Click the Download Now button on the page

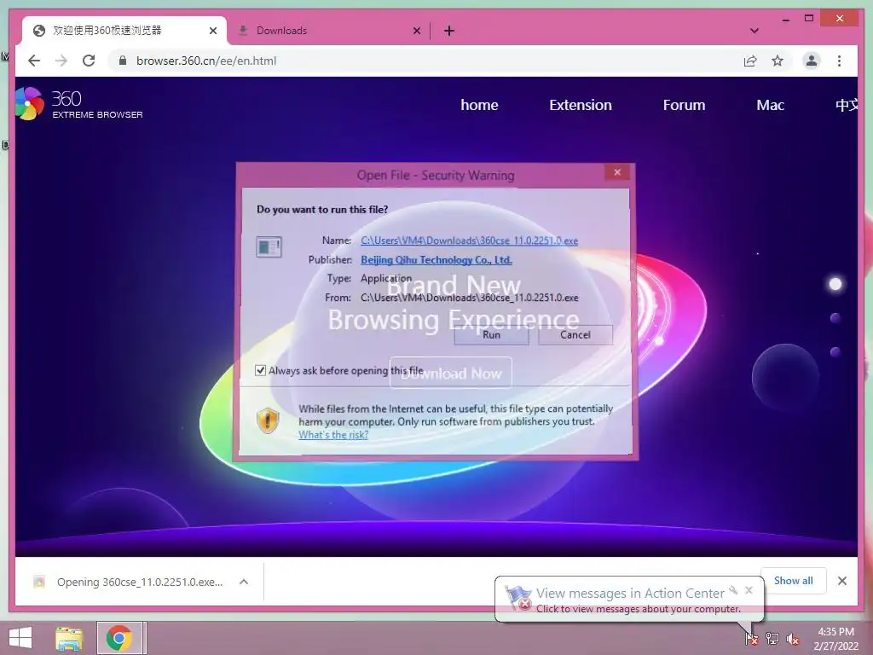450,373
